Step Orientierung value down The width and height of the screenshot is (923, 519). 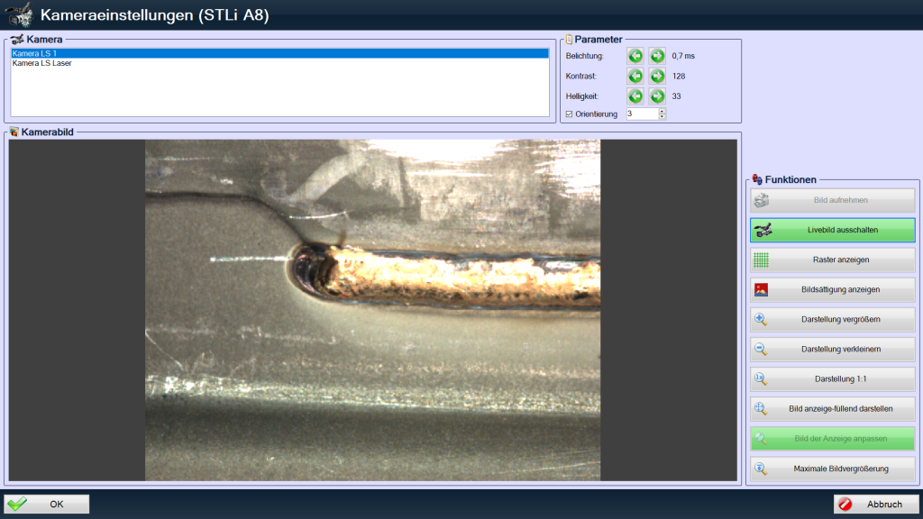coord(663,117)
